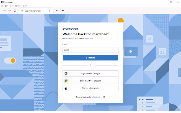Maximize the Smartsheet window
181x113 pixels.
coord(171,2)
